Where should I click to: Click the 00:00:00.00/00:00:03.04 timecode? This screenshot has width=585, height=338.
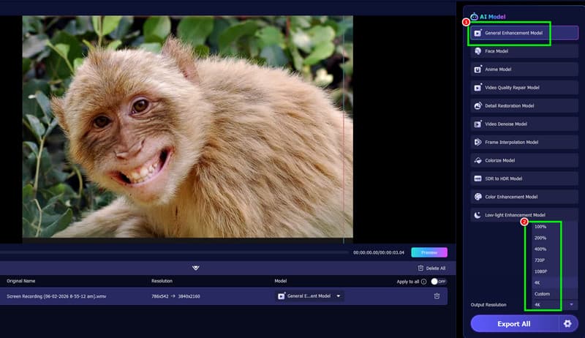coord(379,252)
